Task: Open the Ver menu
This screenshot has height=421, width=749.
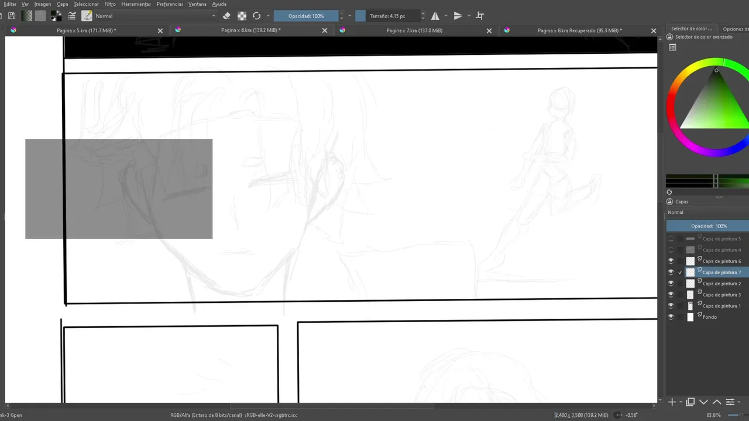Action: [x=25, y=4]
